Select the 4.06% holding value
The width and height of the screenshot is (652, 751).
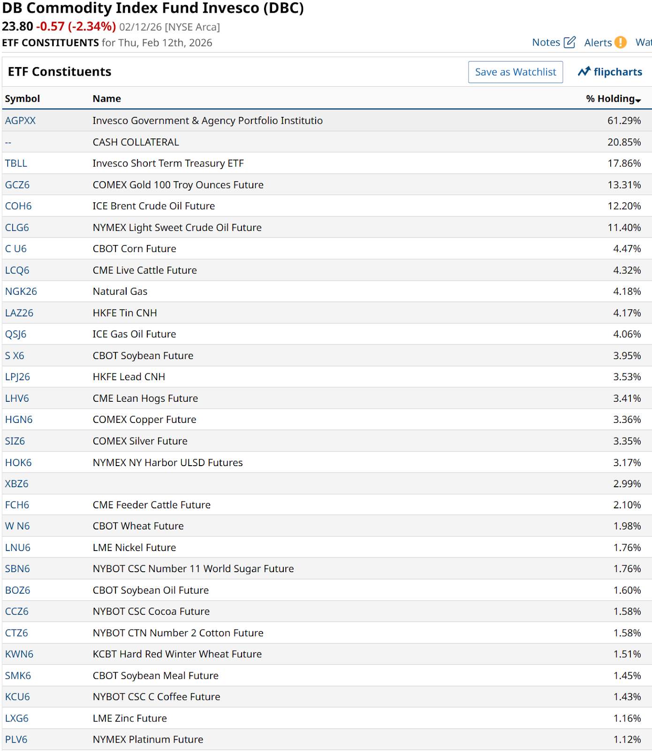627,334
